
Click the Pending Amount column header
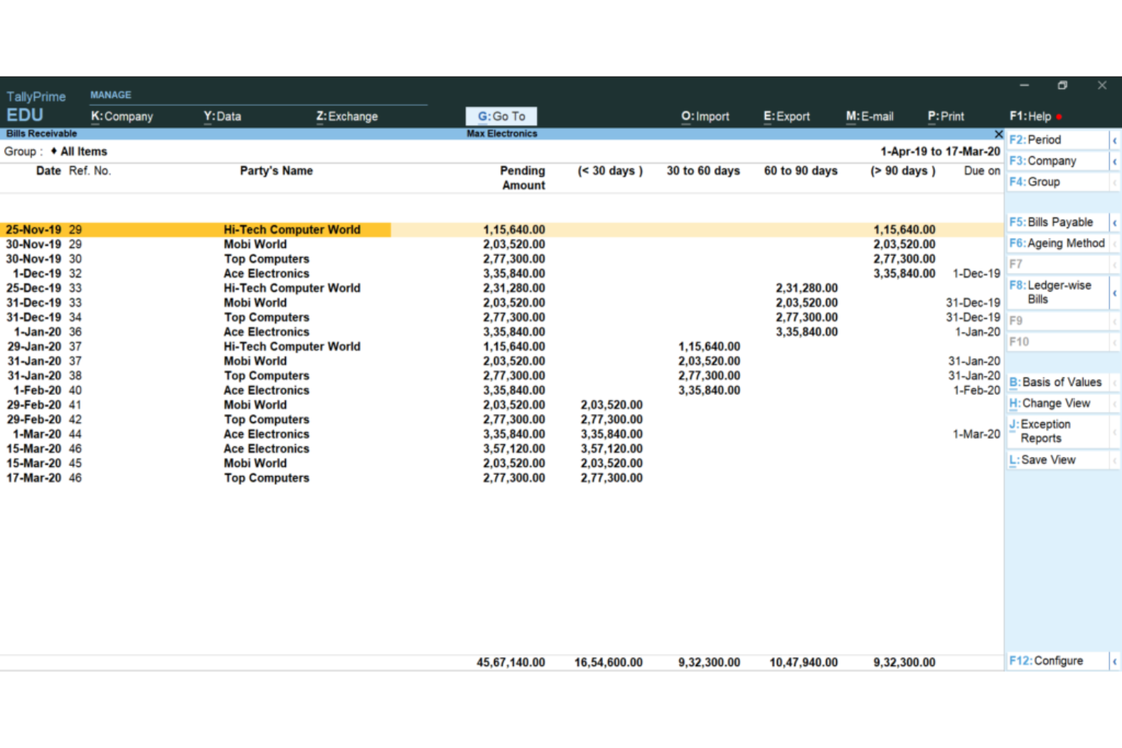point(523,178)
